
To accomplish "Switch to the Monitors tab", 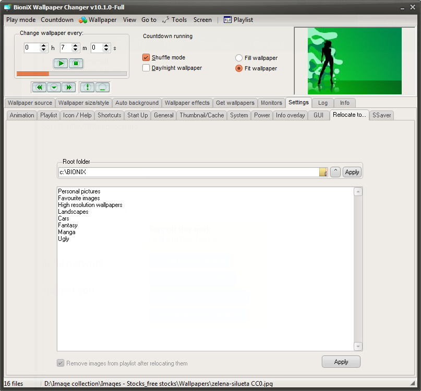I will click(271, 103).
